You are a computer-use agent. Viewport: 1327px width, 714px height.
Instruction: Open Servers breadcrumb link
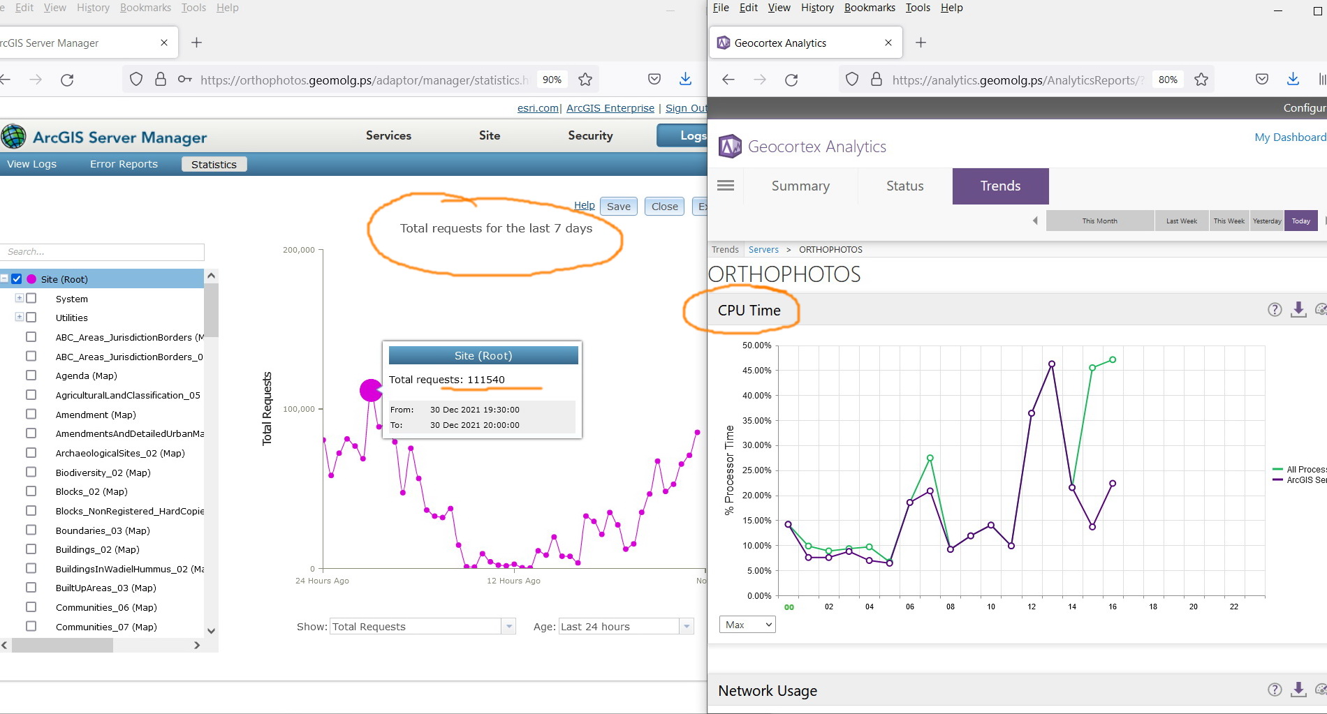(763, 249)
